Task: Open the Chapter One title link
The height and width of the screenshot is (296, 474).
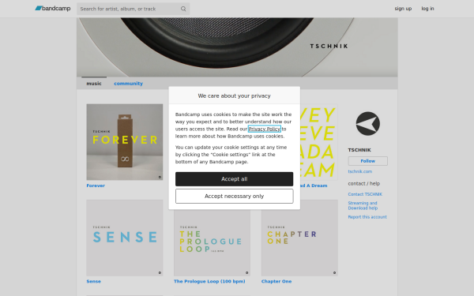Action: click(276, 282)
